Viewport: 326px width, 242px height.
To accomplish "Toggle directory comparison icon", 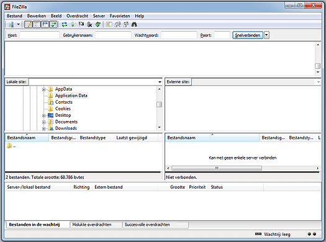I will point(117,25).
